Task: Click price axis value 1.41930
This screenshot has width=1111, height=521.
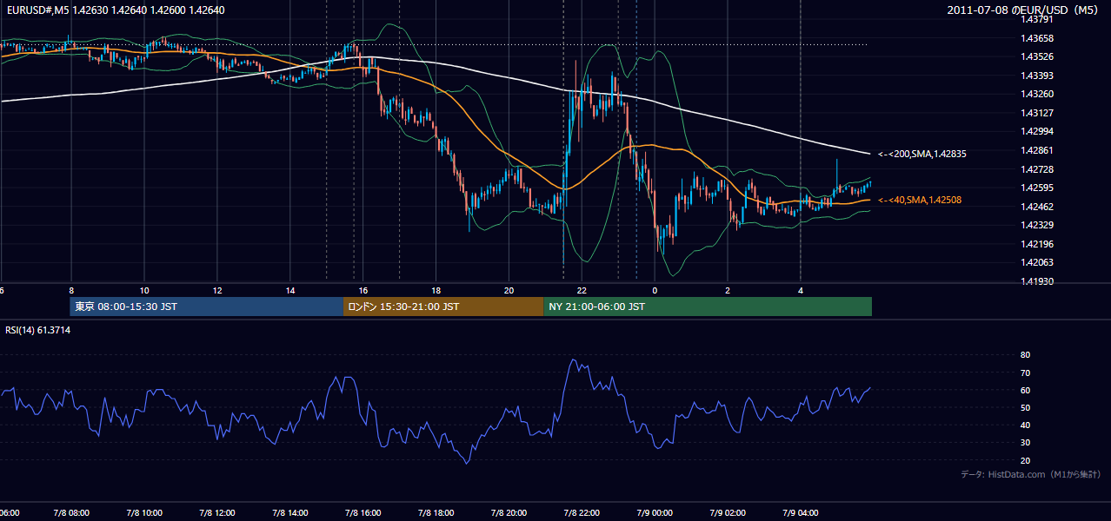Action: click(1037, 281)
